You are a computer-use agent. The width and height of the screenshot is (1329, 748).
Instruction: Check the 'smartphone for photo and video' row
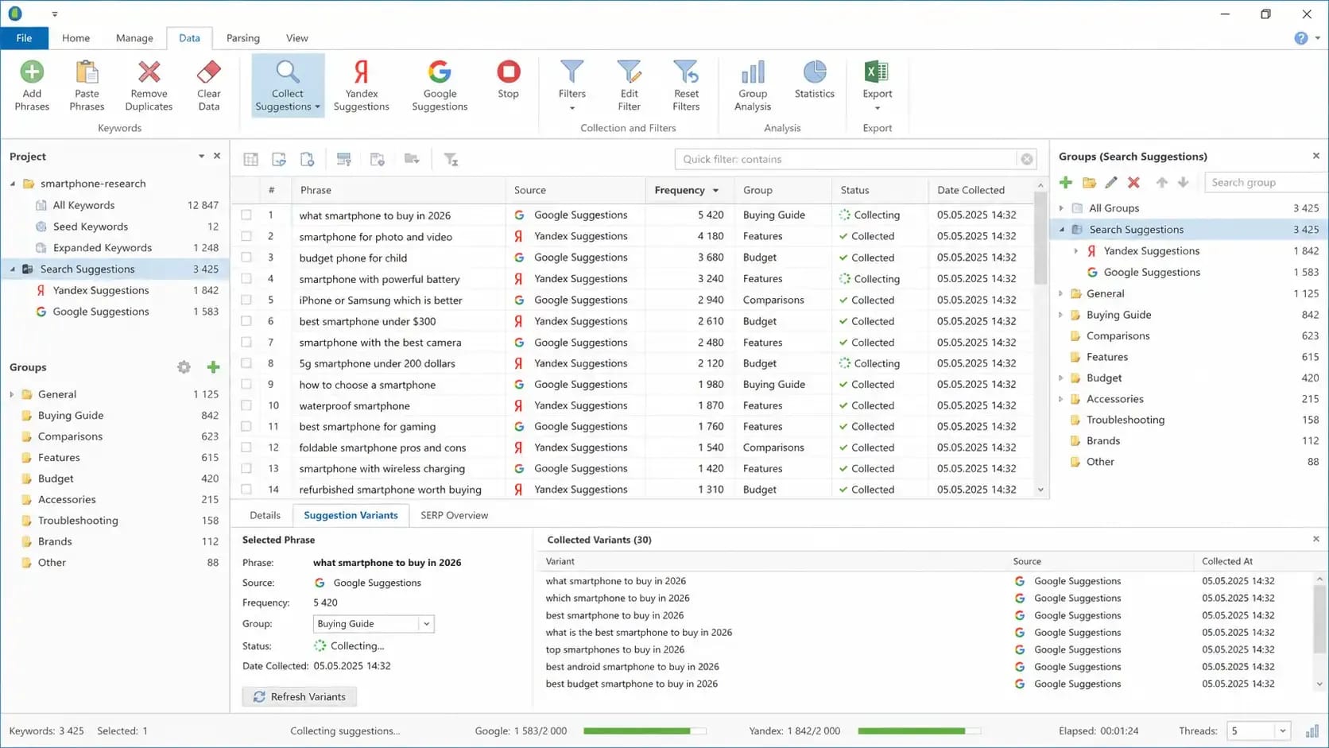pos(246,236)
